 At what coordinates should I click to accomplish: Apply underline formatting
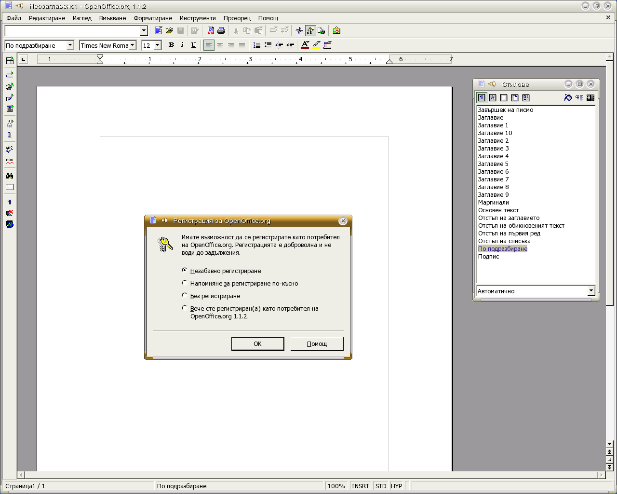pos(193,45)
